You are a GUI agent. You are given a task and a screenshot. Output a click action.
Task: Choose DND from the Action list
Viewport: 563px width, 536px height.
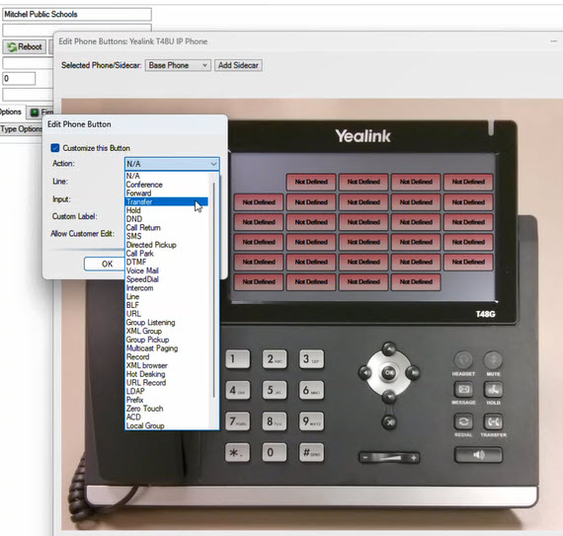pos(167,219)
